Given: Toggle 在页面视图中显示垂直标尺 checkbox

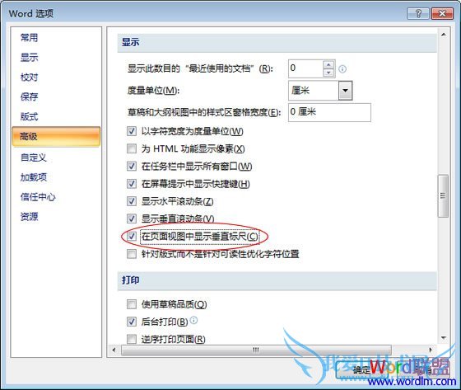Looking at the screenshot, I should 132,237.
